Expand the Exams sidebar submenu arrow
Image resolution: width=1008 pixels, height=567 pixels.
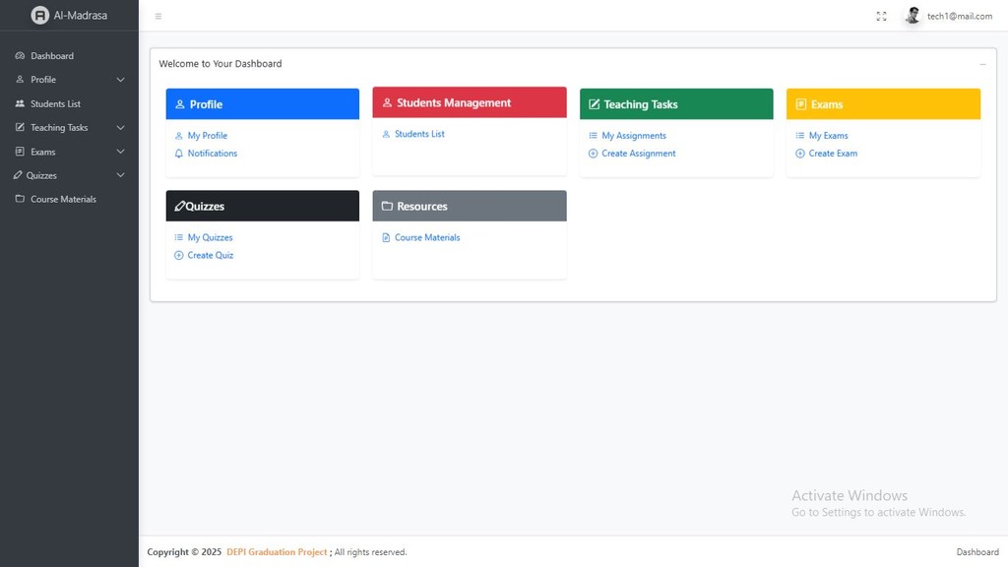coord(120,152)
